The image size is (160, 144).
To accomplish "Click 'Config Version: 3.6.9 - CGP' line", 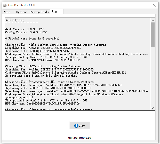I will [x=26, y=32].
